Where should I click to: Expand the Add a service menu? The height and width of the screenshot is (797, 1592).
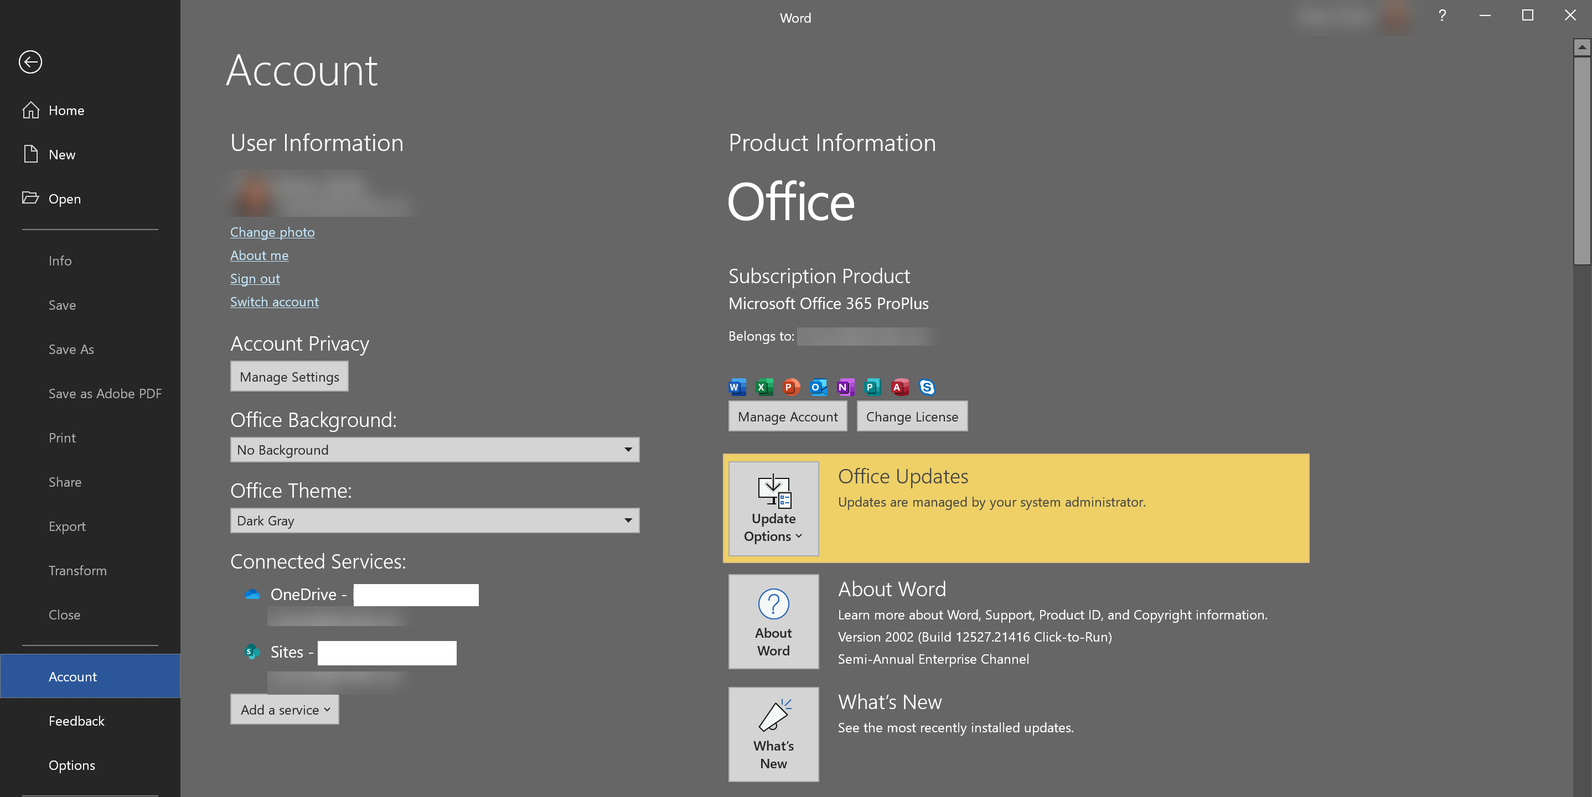pyautogui.click(x=285, y=710)
